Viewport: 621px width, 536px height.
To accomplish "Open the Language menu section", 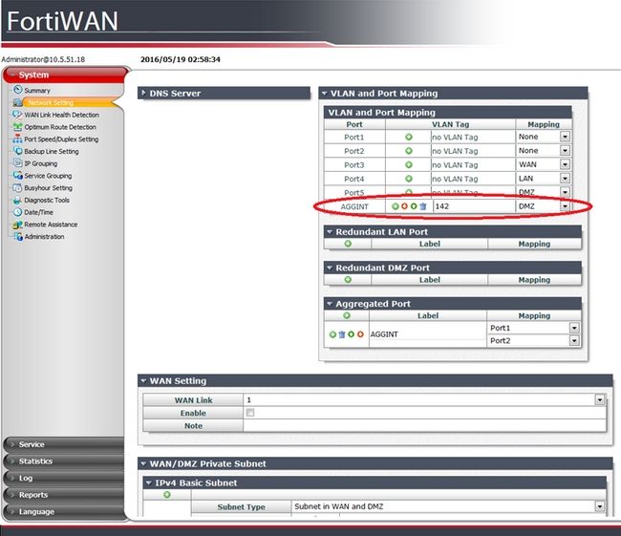I will point(64,512).
